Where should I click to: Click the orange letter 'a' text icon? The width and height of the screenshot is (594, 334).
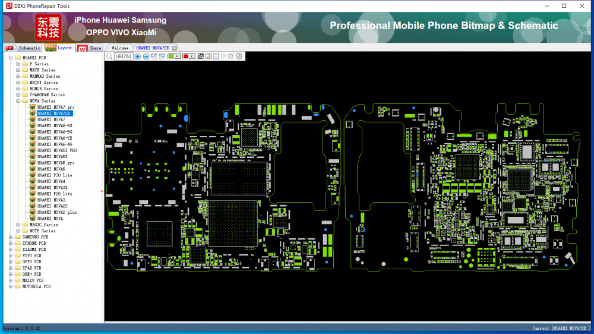click(208, 56)
